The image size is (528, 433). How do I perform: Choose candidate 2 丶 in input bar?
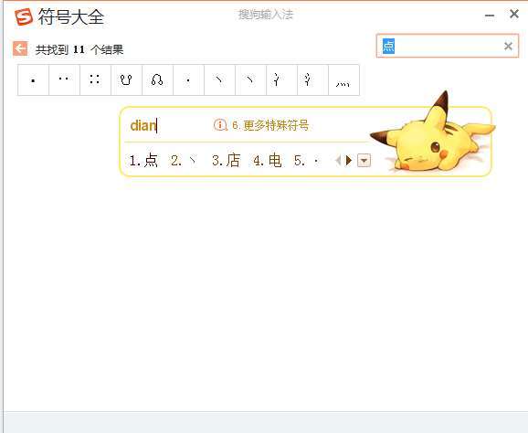(x=184, y=161)
